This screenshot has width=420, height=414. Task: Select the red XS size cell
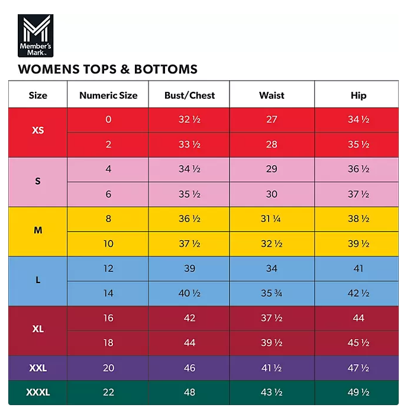38,131
